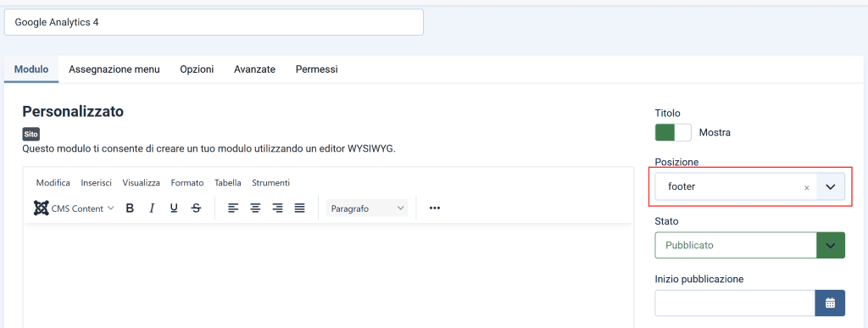Click the Bold formatting icon
868x328 pixels.
click(x=130, y=208)
